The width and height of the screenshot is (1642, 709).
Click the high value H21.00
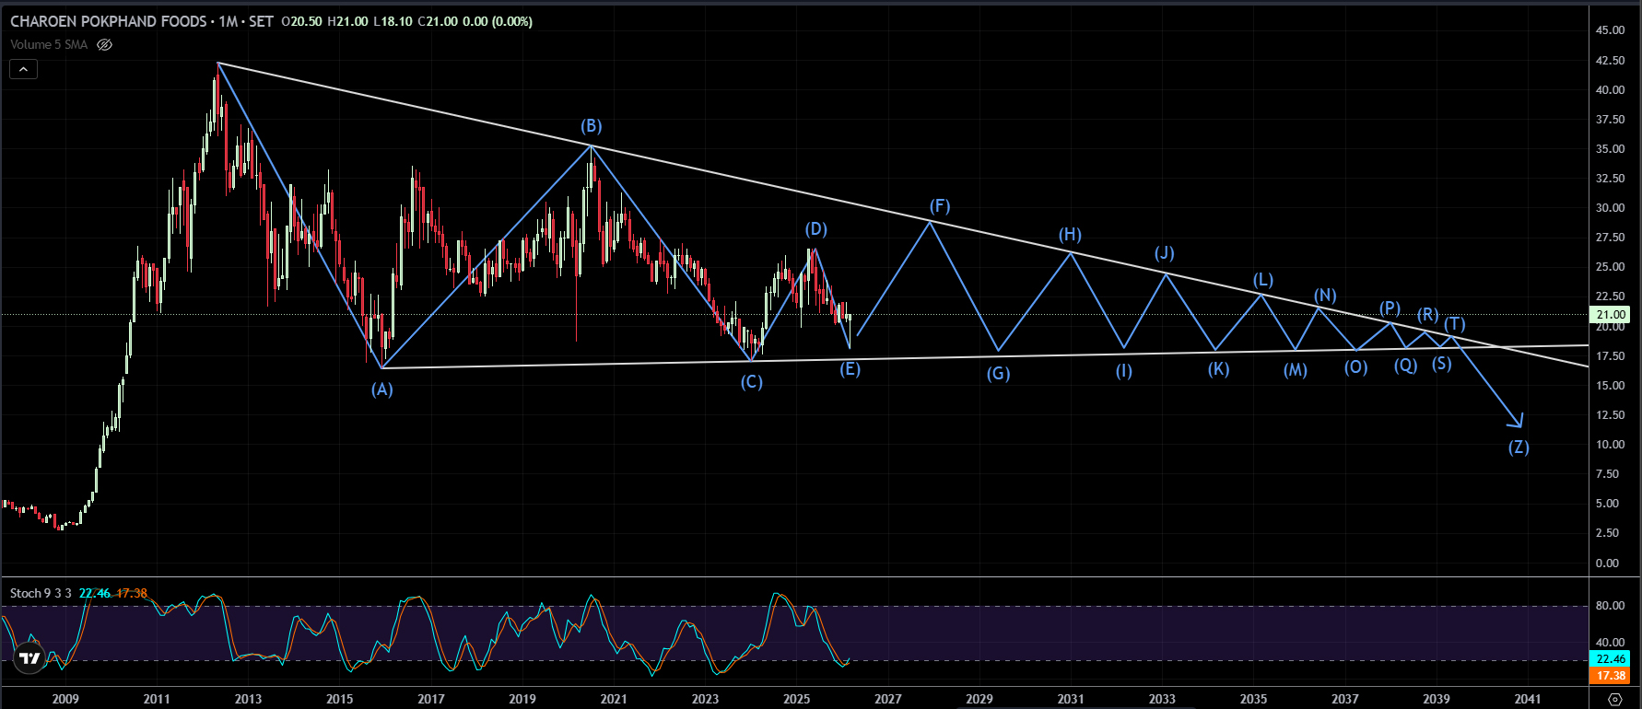[x=347, y=21]
